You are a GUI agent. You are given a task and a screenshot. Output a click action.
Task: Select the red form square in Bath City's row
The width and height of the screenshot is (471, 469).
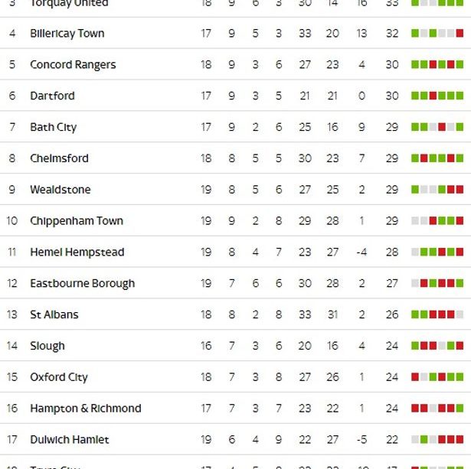click(442, 128)
